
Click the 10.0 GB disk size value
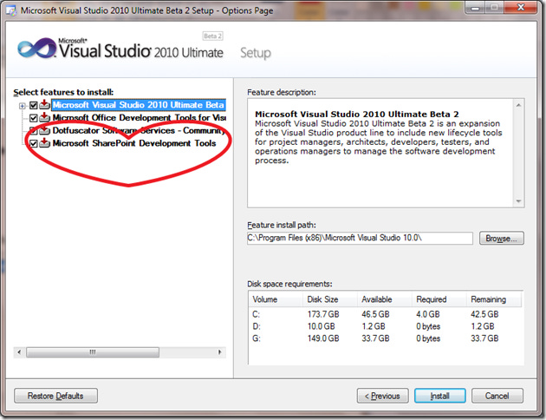pyautogui.click(x=321, y=326)
